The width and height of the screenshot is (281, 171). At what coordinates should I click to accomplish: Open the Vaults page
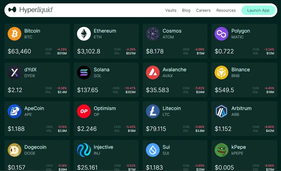tap(171, 10)
